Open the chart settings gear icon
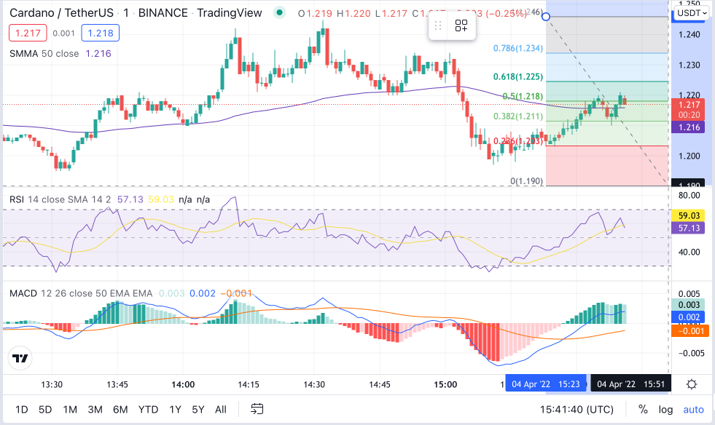 coord(691,384)
